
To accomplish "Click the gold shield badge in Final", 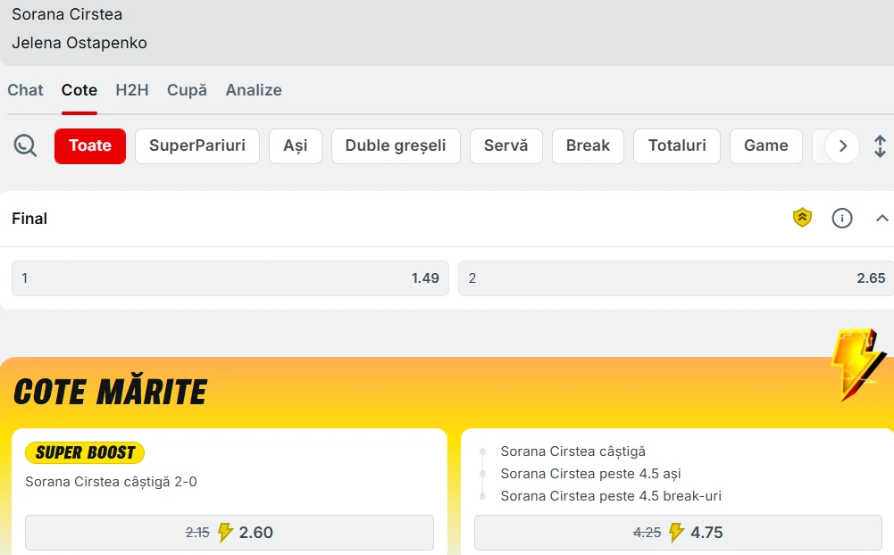I will coord(802,218).
